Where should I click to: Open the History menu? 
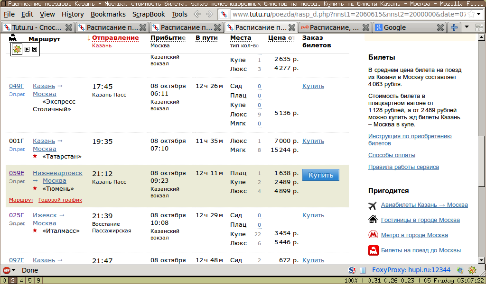point(73,14)
